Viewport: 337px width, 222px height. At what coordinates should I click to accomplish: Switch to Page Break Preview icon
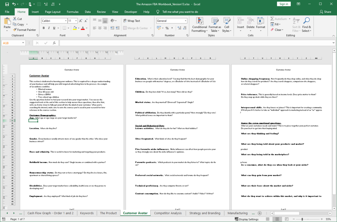click(x=286, y=219)
